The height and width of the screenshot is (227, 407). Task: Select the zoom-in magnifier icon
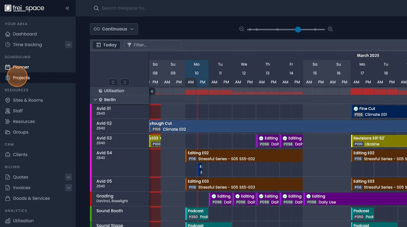point(330,29)
